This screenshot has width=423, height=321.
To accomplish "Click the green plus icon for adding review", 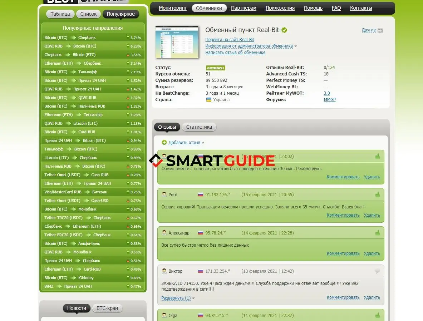I will (164, 143).
